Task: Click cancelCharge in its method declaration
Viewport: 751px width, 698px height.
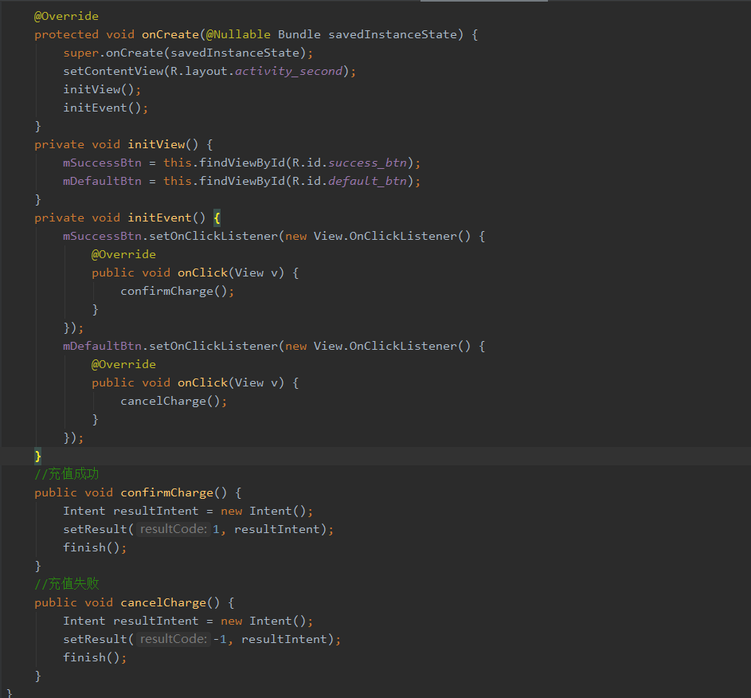Action: pos(163,602)
